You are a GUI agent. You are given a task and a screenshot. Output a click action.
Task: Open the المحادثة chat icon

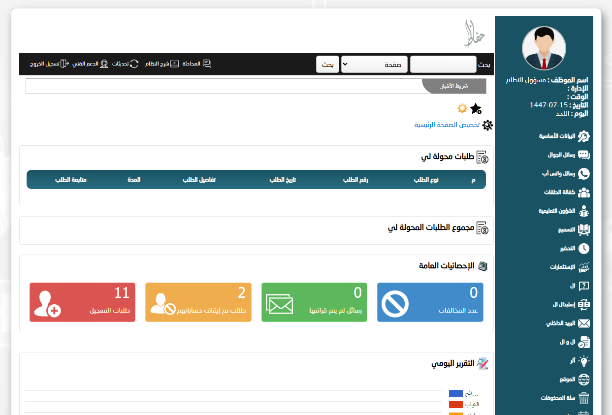tap(207, 64)
